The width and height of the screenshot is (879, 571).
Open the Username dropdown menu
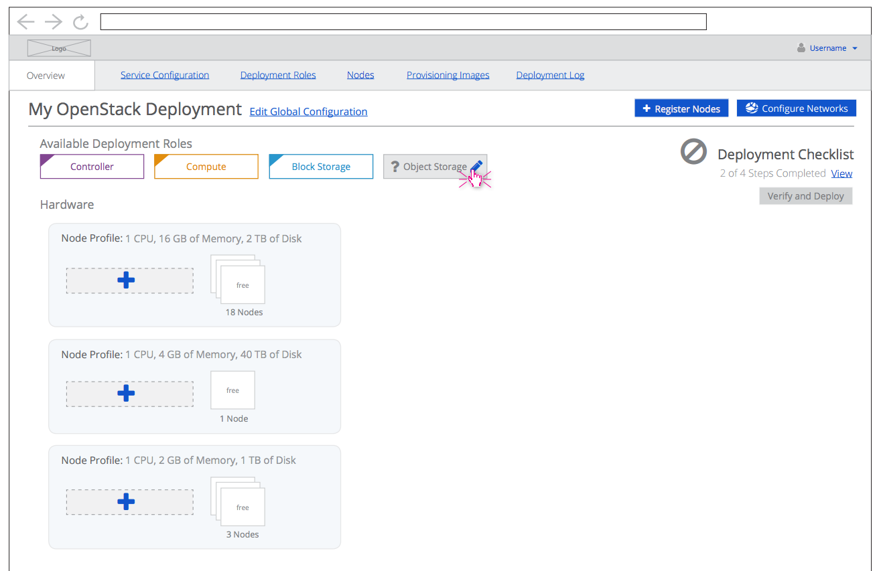(x=833, y=48)
